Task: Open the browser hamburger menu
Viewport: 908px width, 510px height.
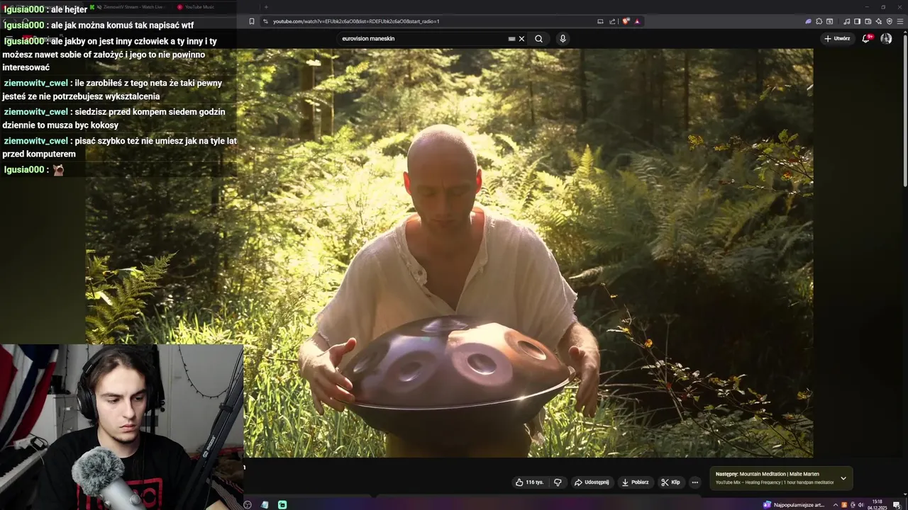Action: (x=900, y=21)
